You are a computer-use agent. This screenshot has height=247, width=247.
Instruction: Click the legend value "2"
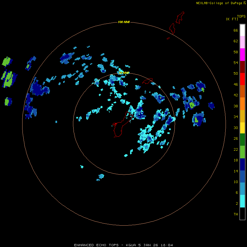coord(237,204)
